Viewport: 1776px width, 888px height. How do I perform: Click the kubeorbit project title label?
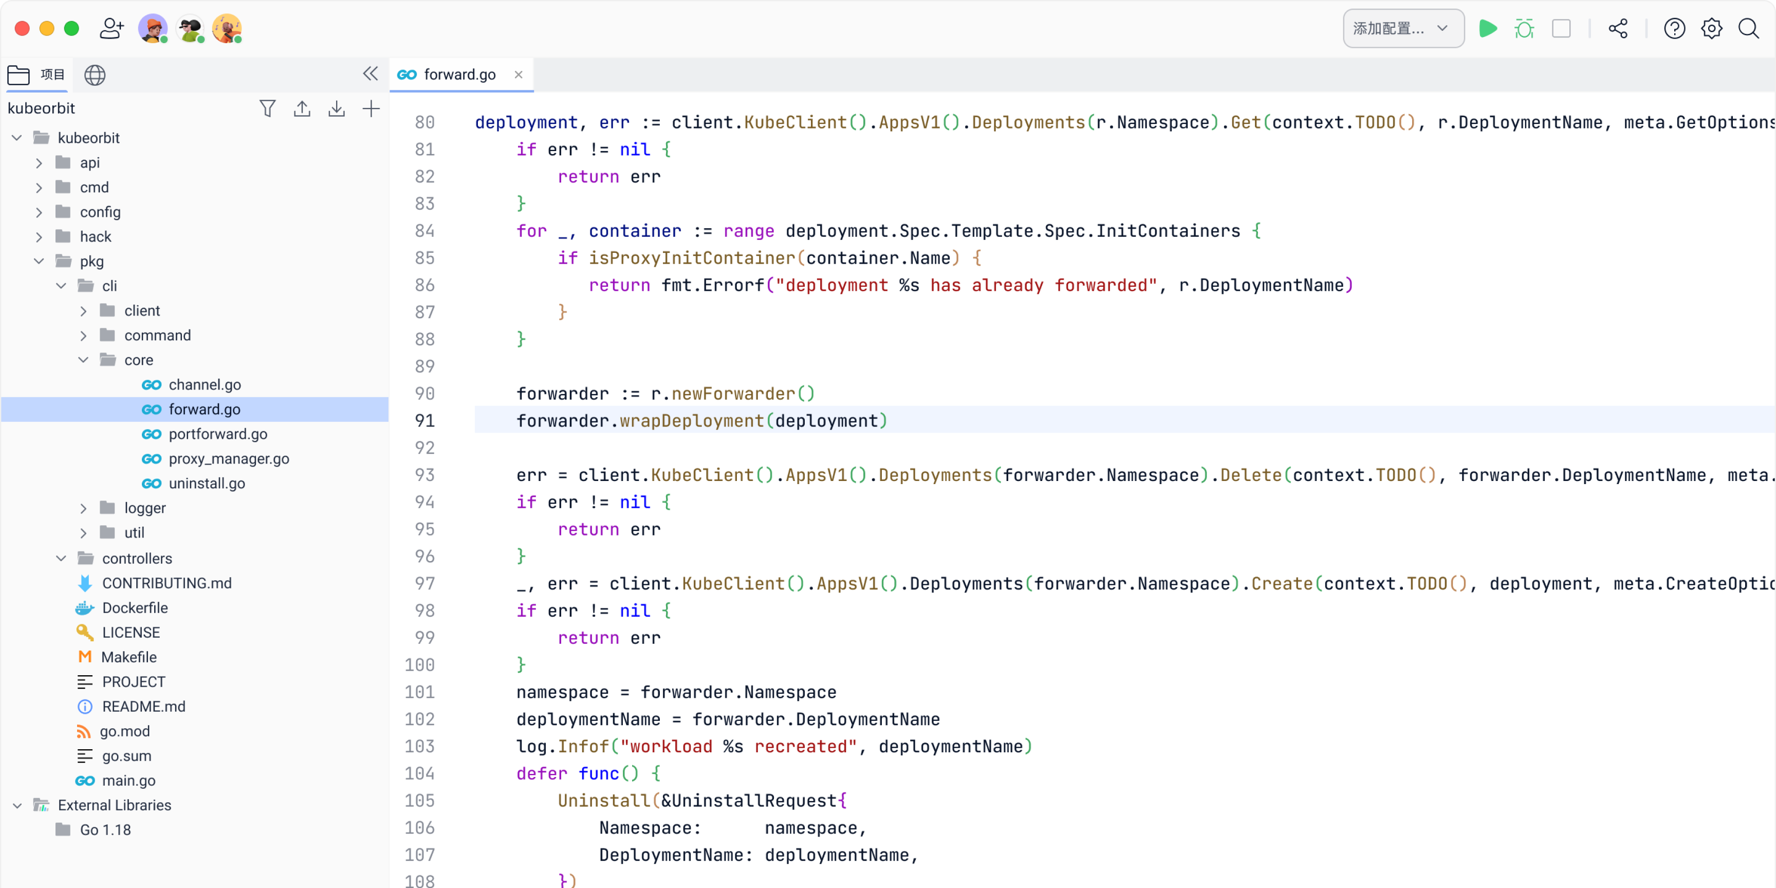point(41,108)
